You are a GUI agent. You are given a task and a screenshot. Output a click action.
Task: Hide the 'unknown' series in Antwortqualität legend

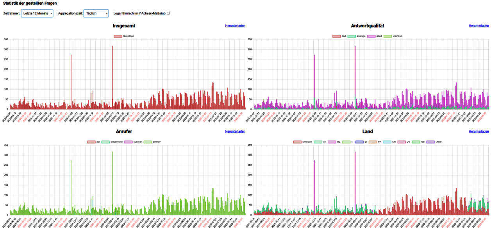point(387,36)
